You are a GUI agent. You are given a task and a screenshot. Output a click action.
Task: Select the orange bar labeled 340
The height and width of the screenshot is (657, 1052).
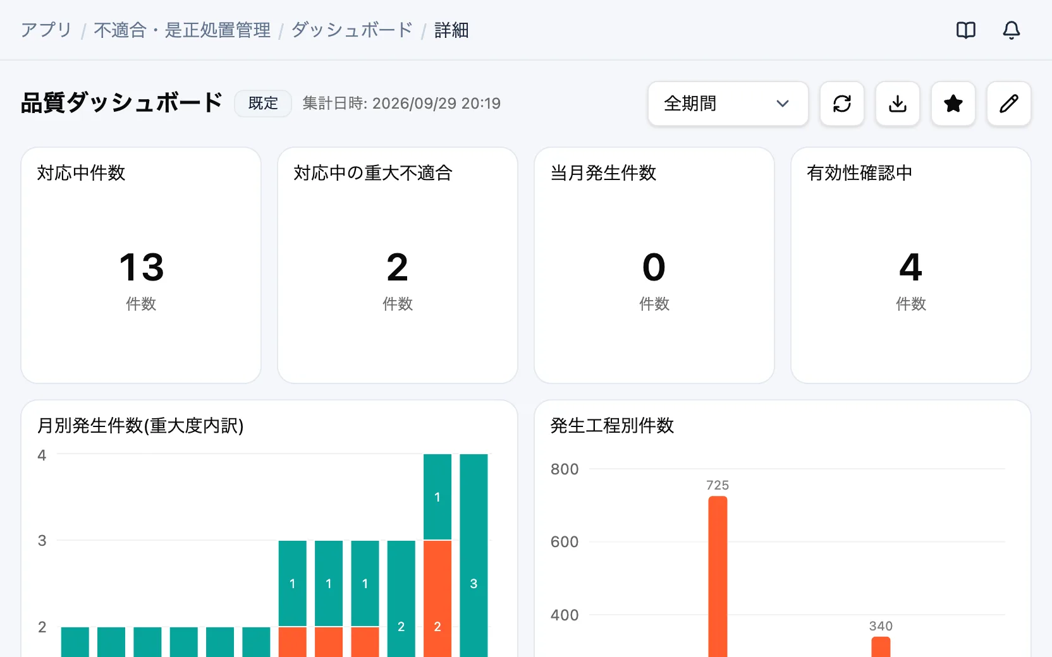pos(881,647)
